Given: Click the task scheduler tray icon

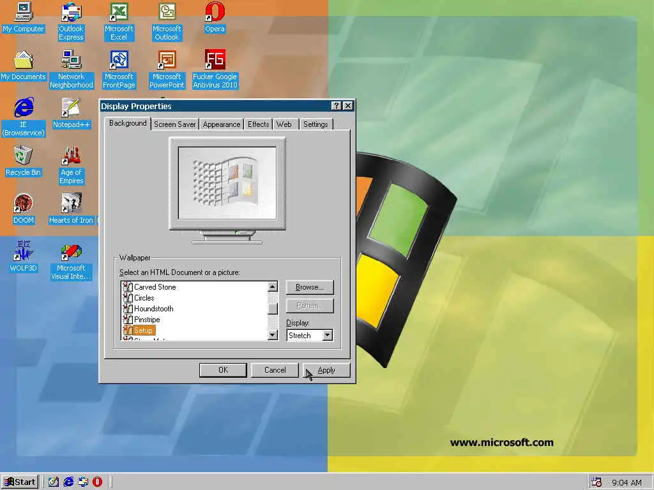Looking at the screenshot, I should 596,482.
